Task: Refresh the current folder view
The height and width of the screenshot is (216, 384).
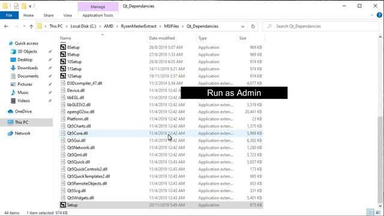Action: 253,26
